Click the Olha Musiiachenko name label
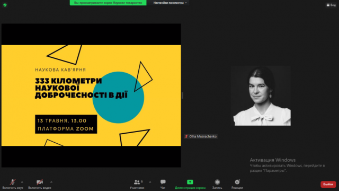 (203, 136)
